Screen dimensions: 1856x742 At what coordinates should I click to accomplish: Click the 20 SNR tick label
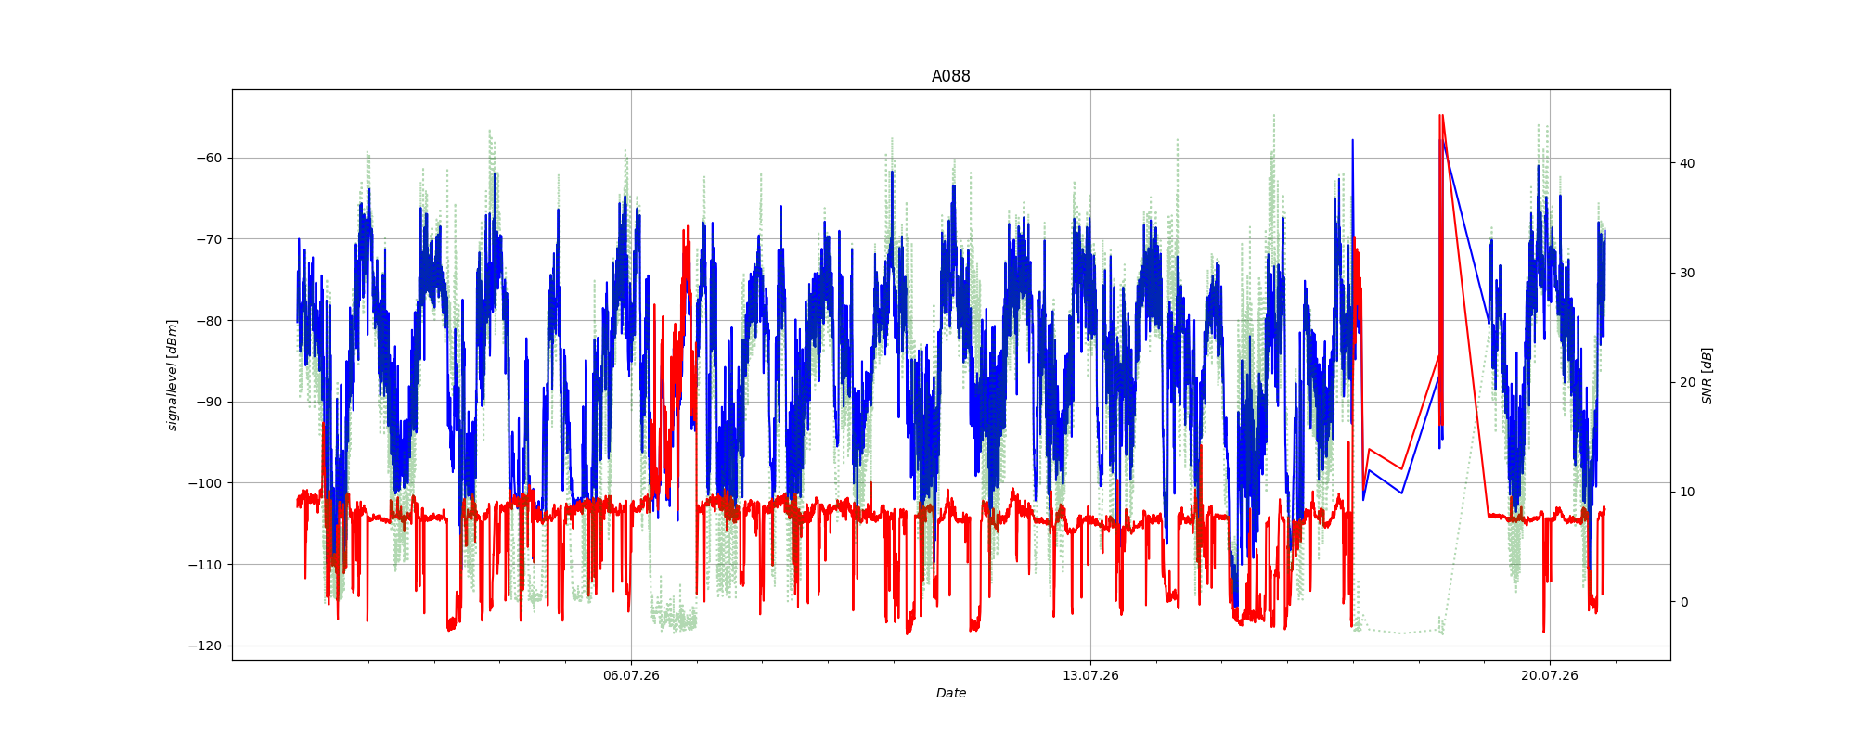pos(1687,382)
